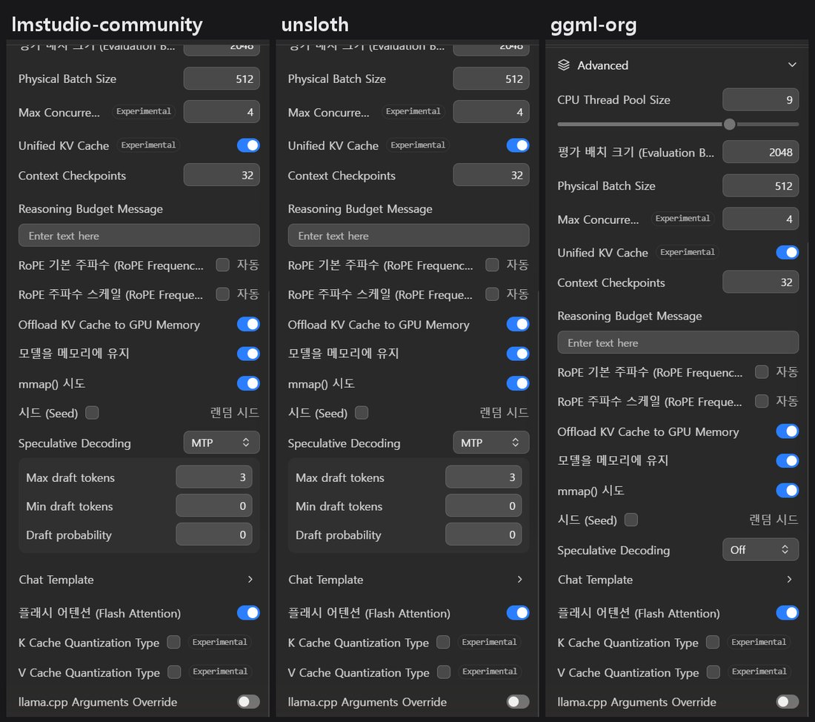Check RoPE 기본 주파수 checkbox in unsloth panel
Screen dimensions: 815x722
click(x=492, y=265)
